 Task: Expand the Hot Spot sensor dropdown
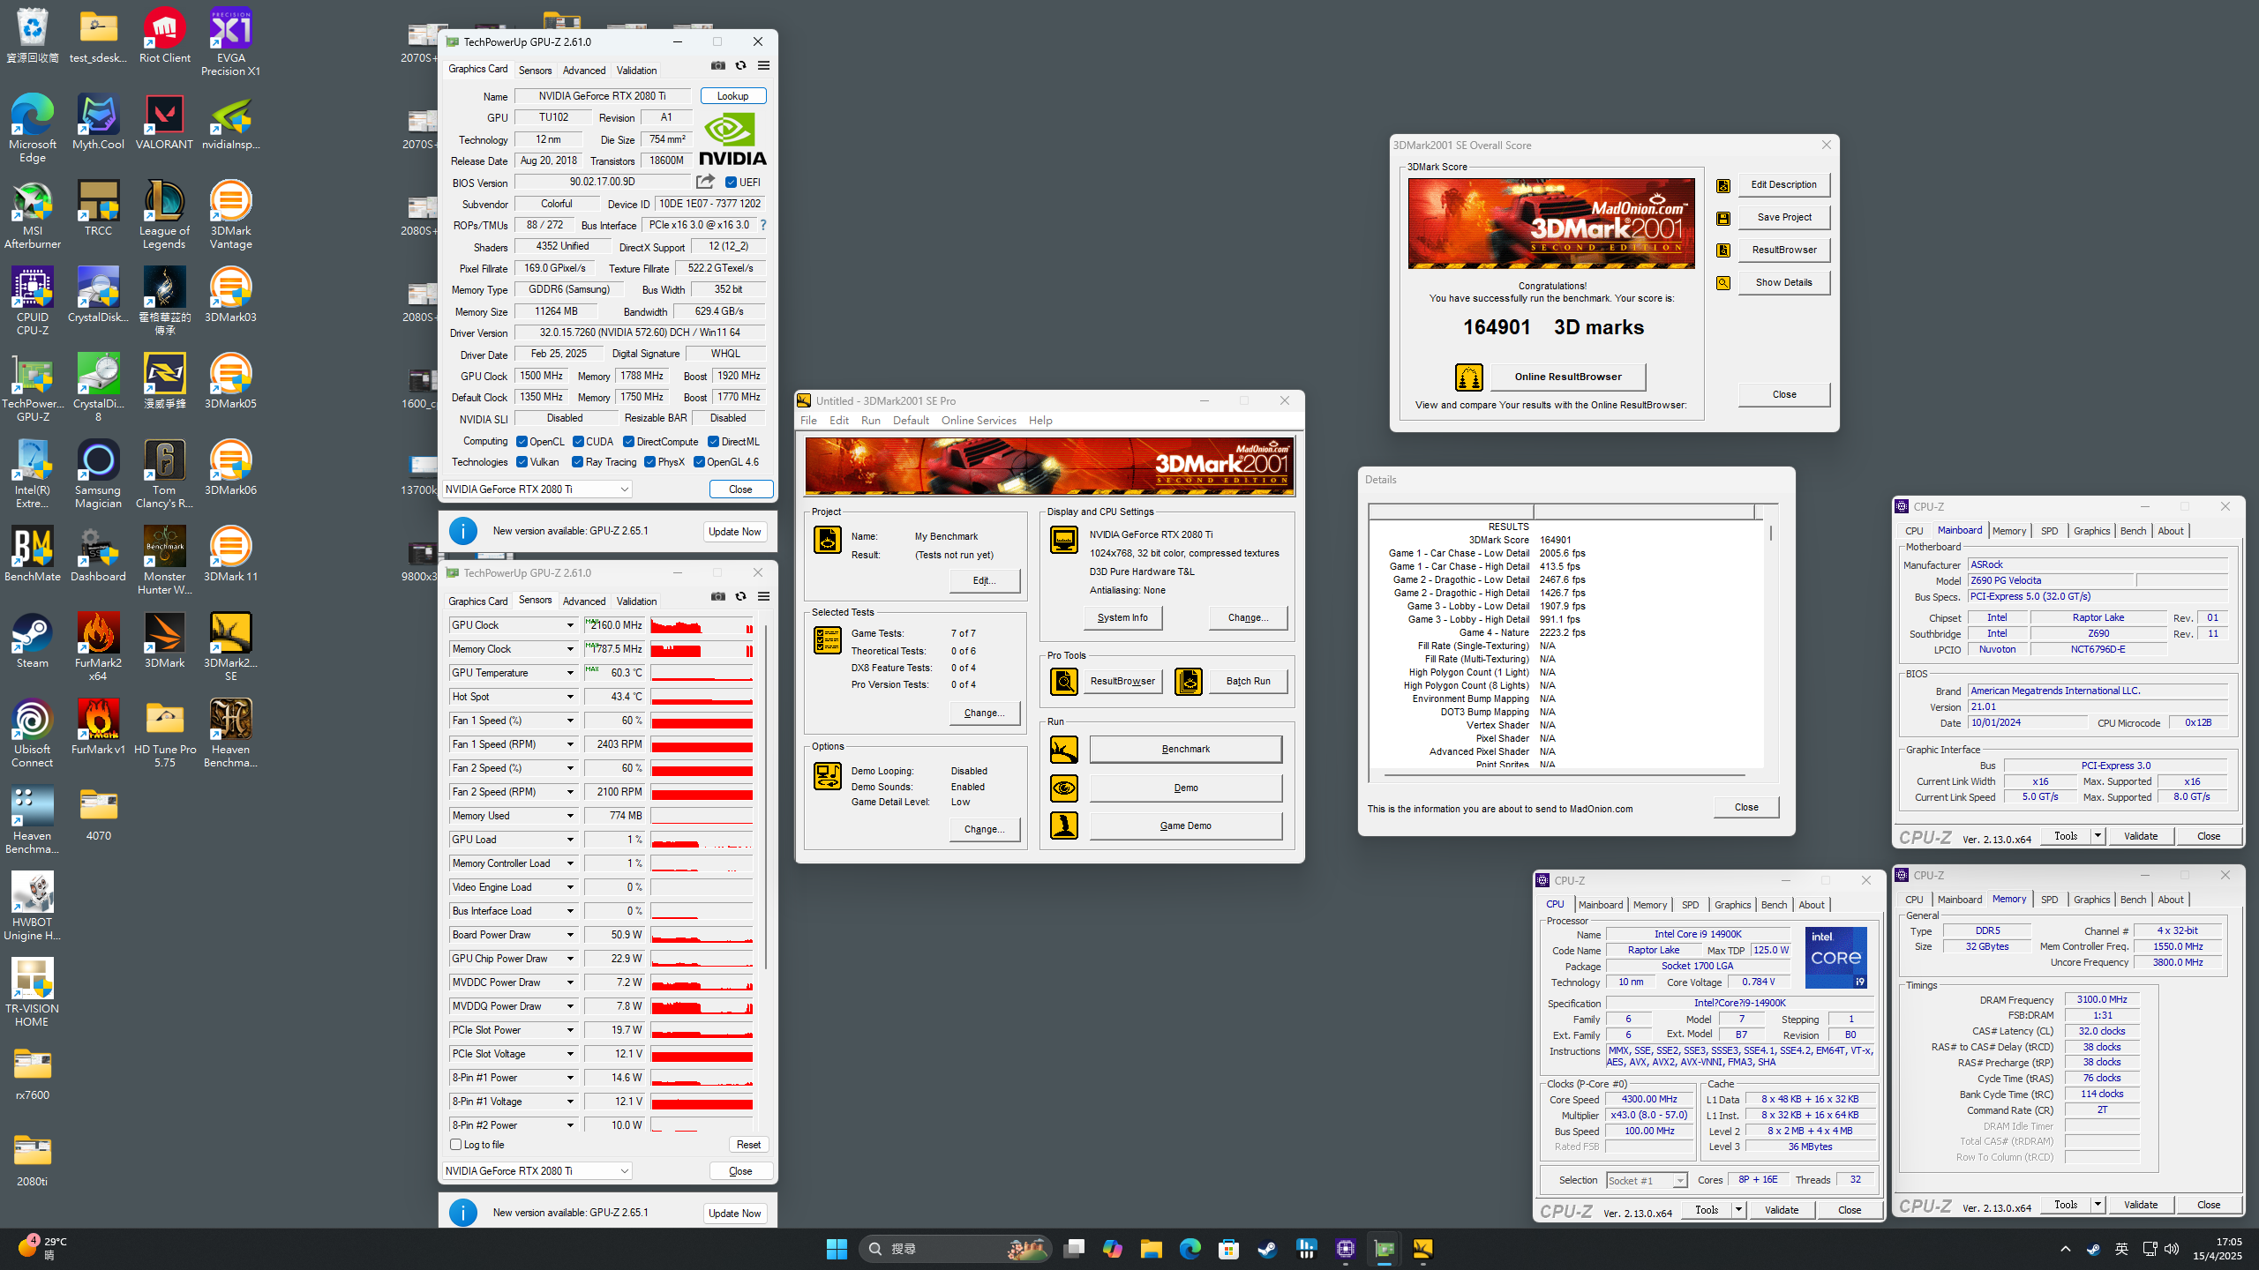[570, 697]
